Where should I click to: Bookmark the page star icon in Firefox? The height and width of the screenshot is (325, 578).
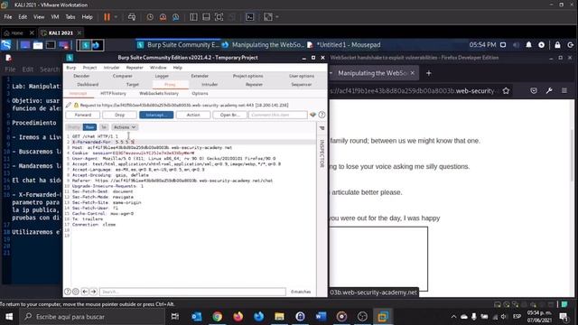(x=506, y=90)
